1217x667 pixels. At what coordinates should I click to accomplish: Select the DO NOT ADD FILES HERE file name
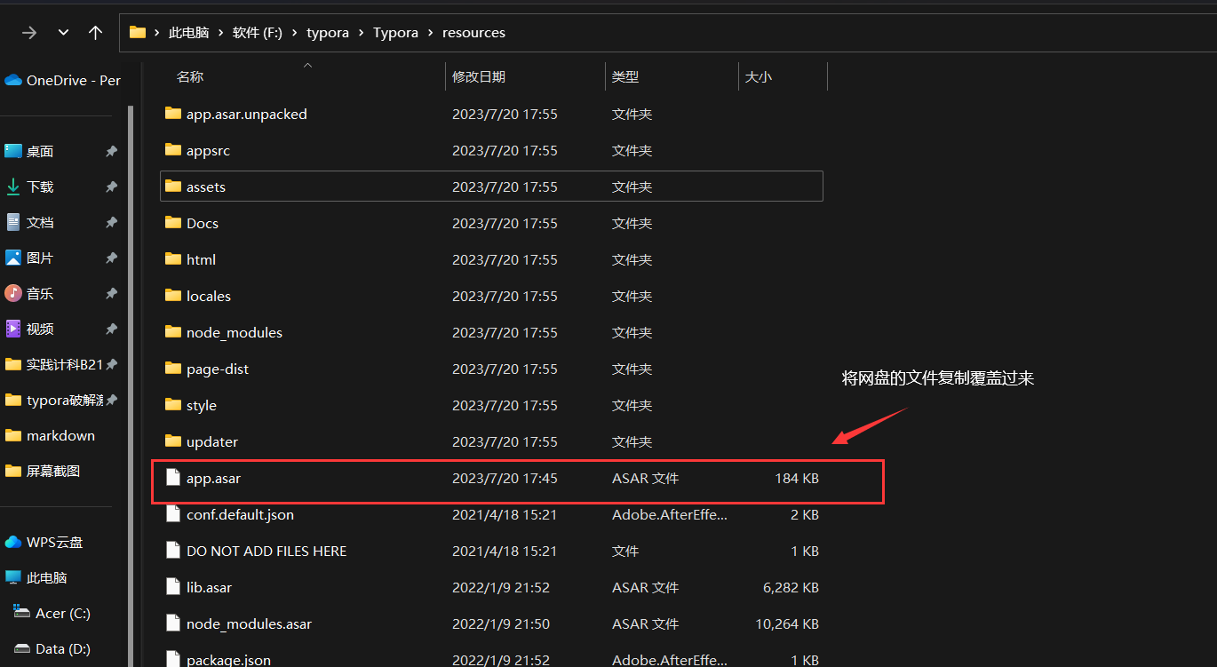point(266,551)
